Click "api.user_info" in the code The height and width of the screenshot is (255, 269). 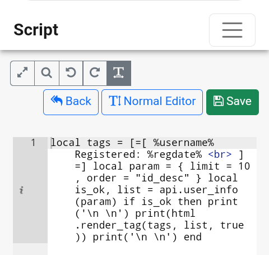pos(198,190)
